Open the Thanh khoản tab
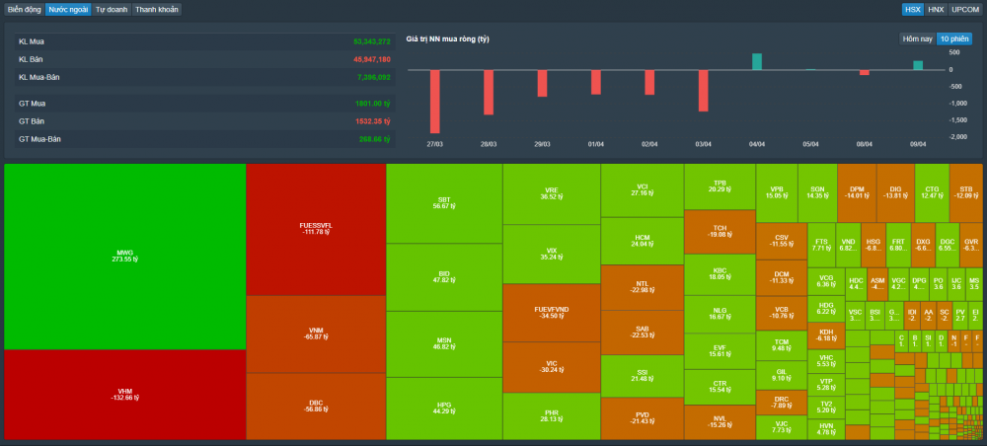The image size is (987, 446). 157,10
